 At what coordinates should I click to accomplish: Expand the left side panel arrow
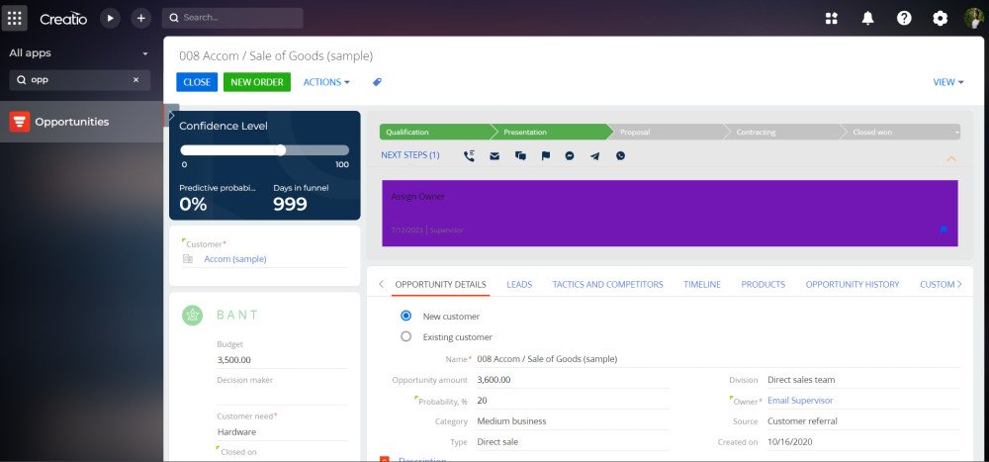tap(171, 115)
